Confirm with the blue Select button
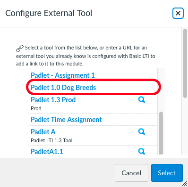 pyautogui.click(x=167, y=173)
